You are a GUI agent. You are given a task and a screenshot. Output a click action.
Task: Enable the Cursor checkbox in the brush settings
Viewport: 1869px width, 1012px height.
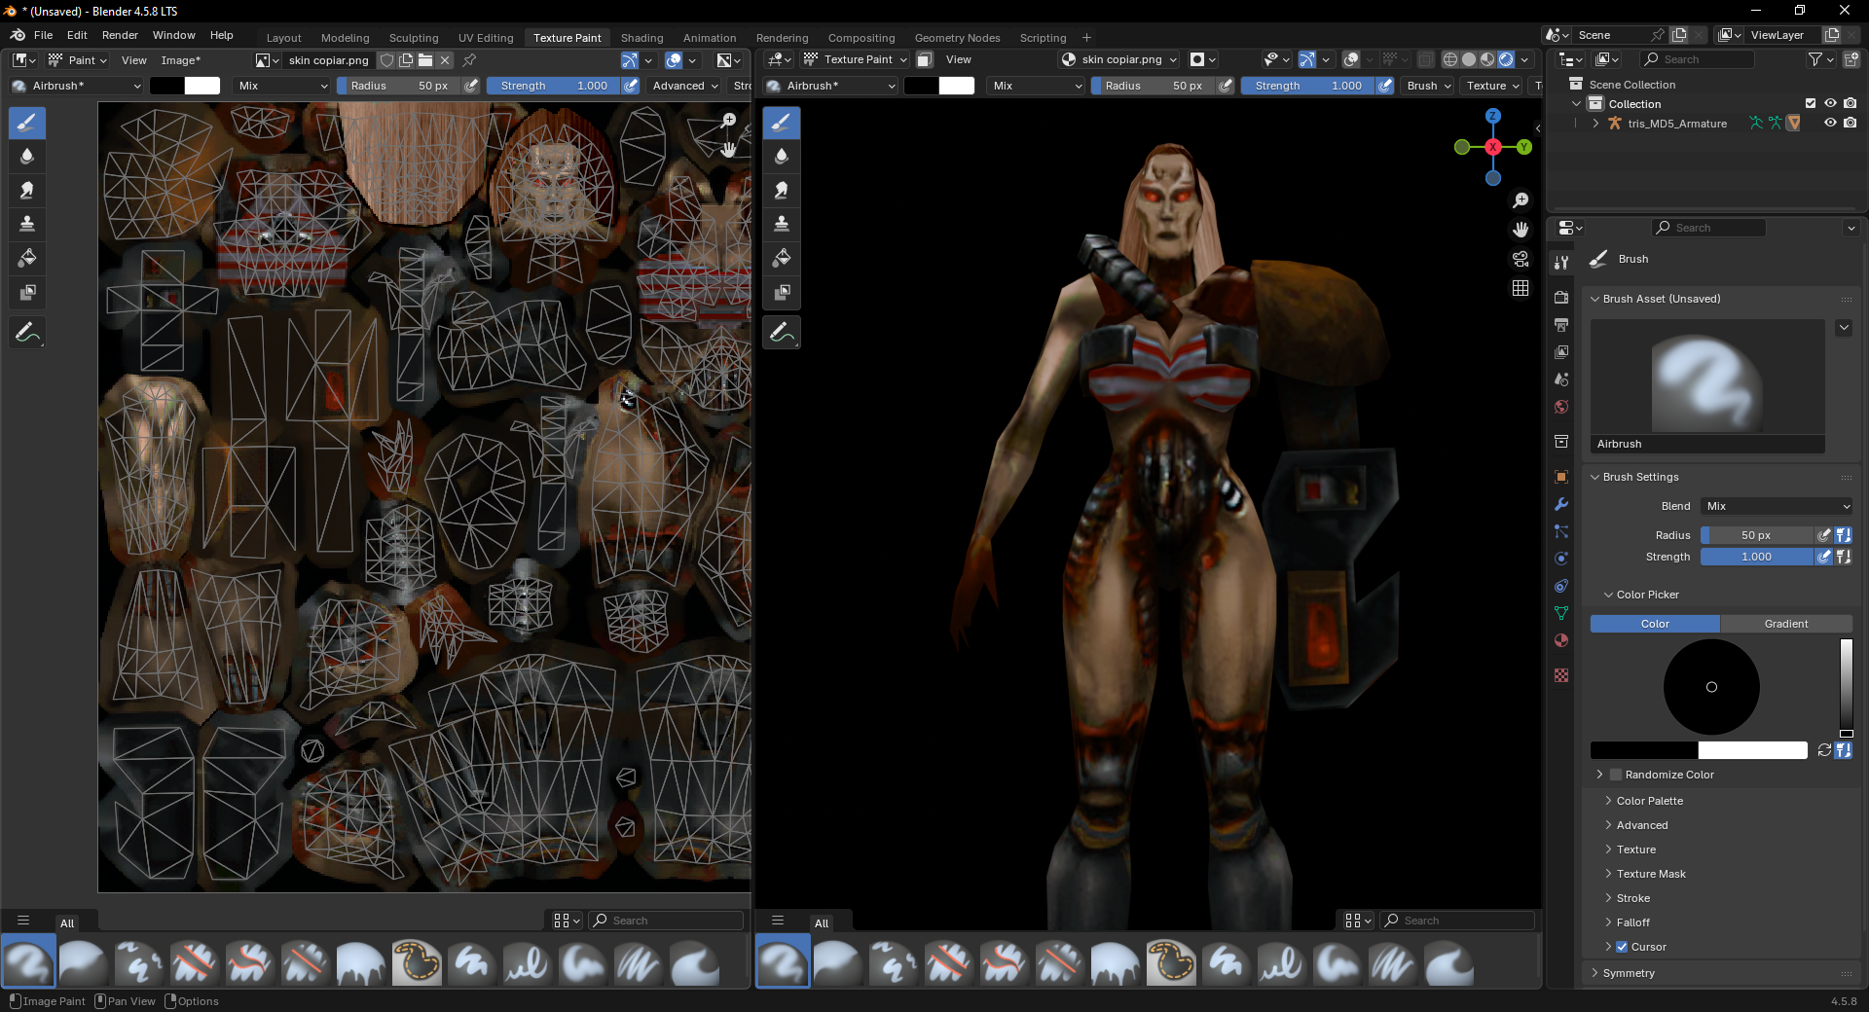[1622, 947]
